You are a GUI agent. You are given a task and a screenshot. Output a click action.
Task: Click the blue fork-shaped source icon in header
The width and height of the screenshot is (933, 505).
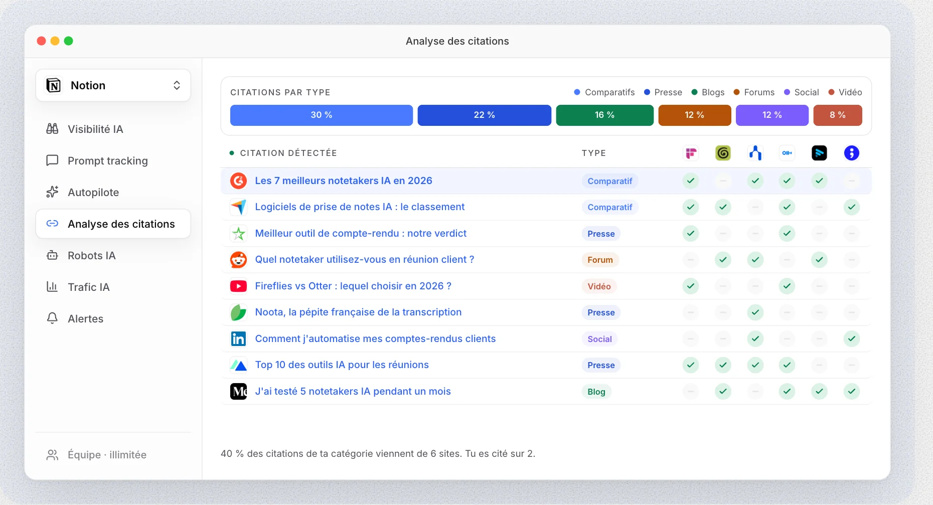pos(755,153)
